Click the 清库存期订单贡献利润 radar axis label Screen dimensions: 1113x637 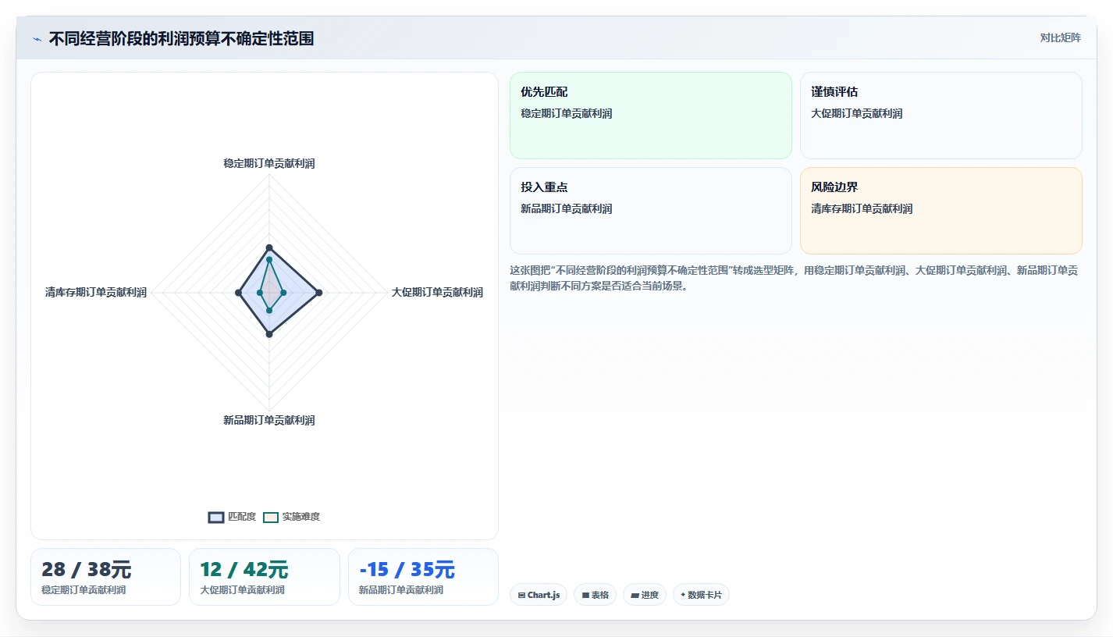point(96,292)
